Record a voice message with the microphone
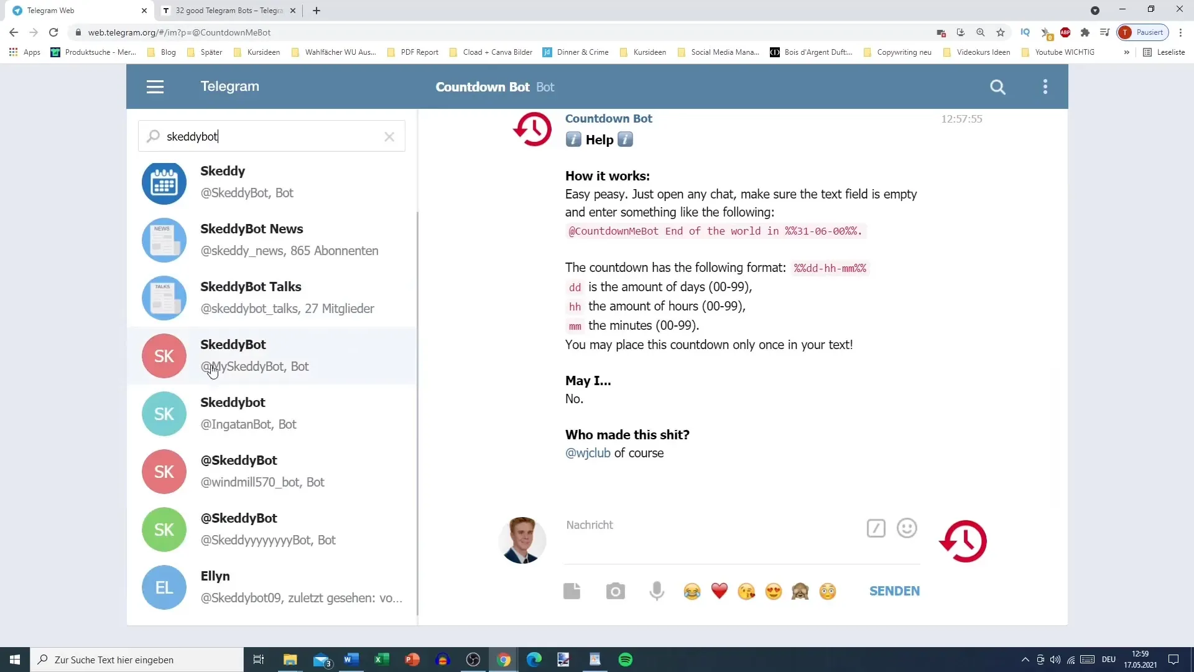The height and width of the screenshot is (672, 1194). point(657,591)
